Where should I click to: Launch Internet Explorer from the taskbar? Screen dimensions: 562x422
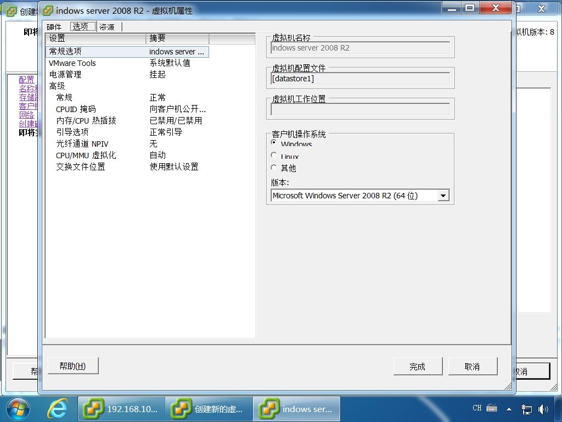(x=57, y=409)
